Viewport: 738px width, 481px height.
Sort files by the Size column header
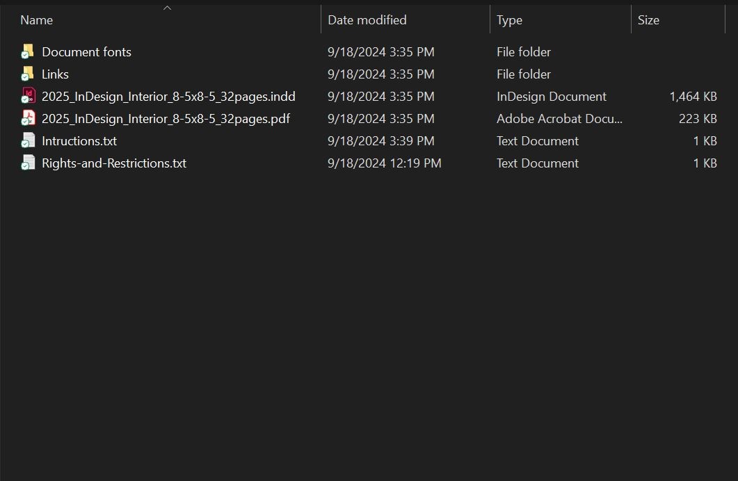[x=648, y=20]
